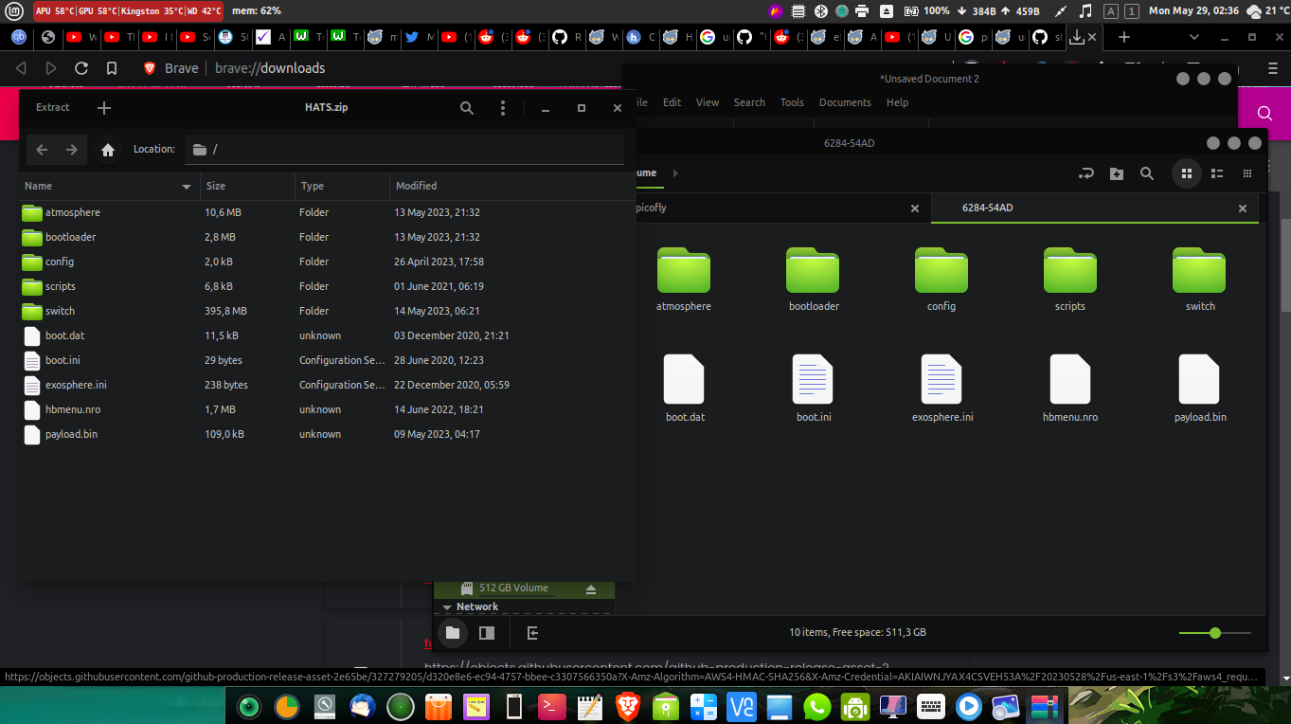Open the WhatsApp icon in the dock
The height and width of the screenshot is (724, 1291).
click(816, 706)
